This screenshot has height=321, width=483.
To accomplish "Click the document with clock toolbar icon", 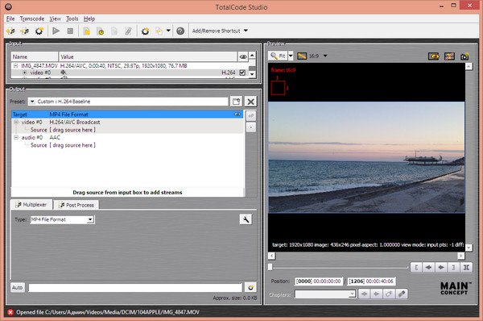I will (x=101, y=31).
